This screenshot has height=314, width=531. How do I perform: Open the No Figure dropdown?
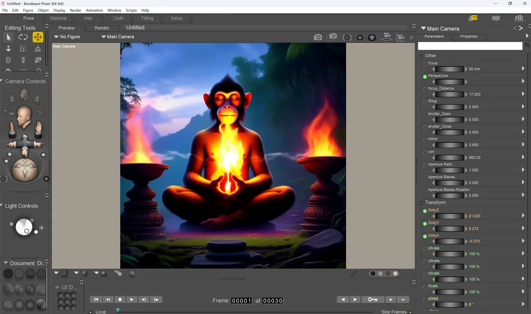tap(67, 37)
